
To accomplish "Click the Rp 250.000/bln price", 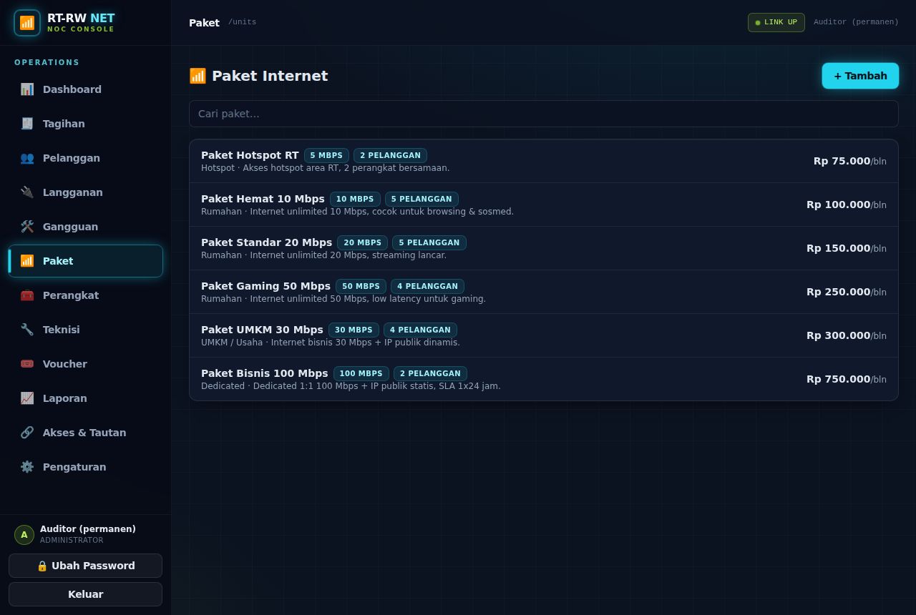I will [847, 292].
